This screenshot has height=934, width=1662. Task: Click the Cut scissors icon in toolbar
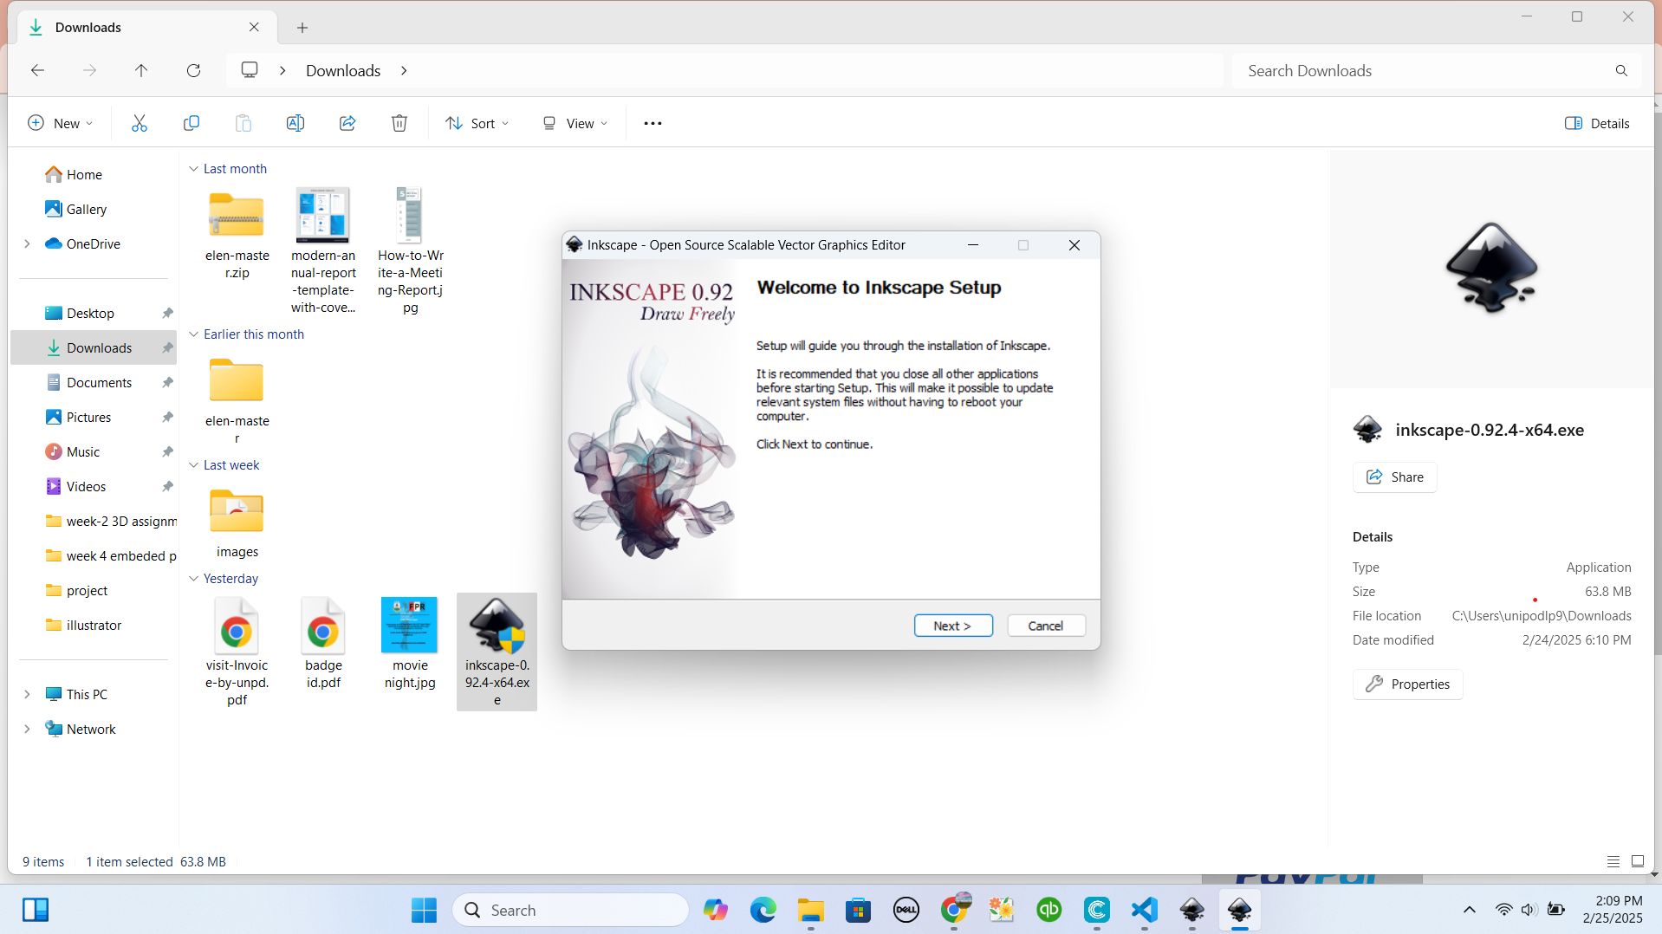pos(140,123)
